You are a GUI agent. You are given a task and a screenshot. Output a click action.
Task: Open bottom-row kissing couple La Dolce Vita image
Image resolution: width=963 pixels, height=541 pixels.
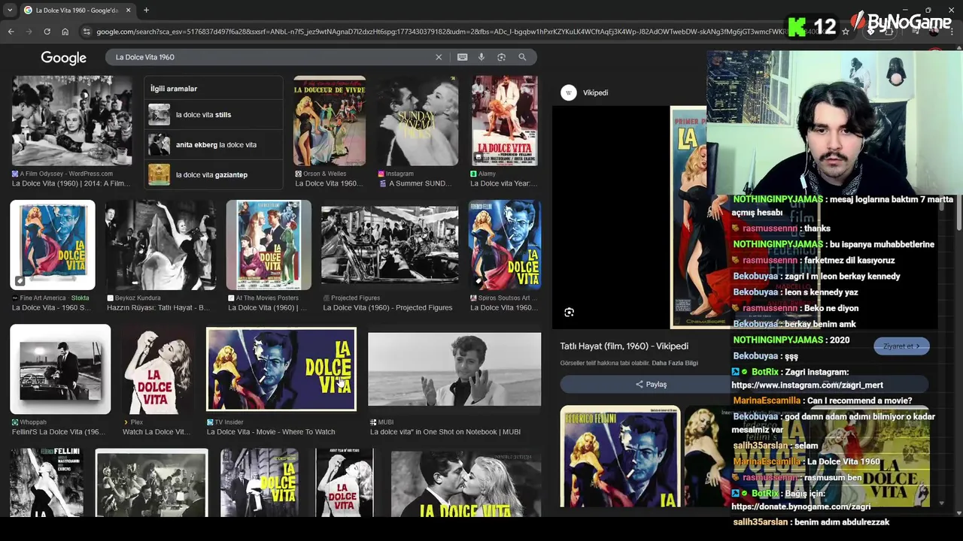coord(466,485)
